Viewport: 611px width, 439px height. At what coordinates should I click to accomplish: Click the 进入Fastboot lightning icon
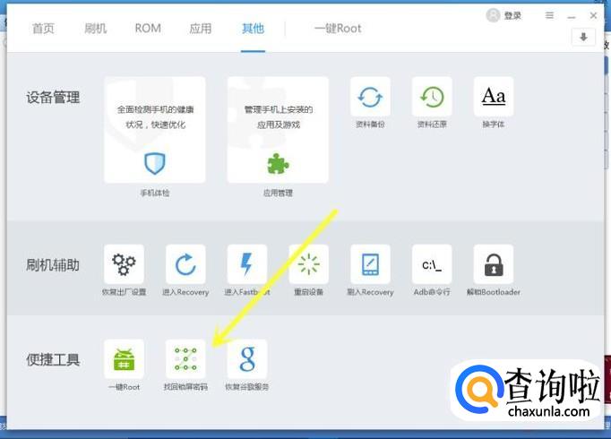pyautogui.click(x=247, y=264)
